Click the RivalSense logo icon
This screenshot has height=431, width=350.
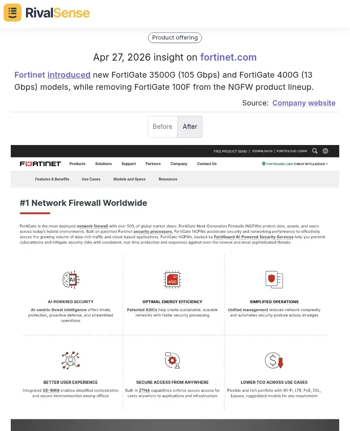coord(12,13)
